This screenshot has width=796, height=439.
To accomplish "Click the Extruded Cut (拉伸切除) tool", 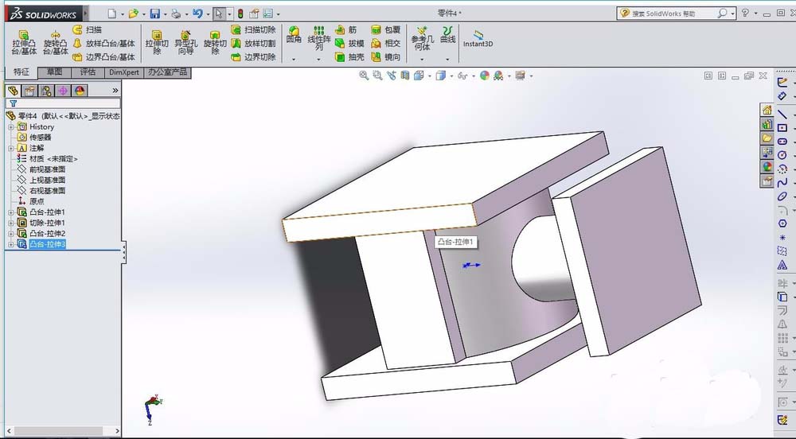I will tap(157, 43).
